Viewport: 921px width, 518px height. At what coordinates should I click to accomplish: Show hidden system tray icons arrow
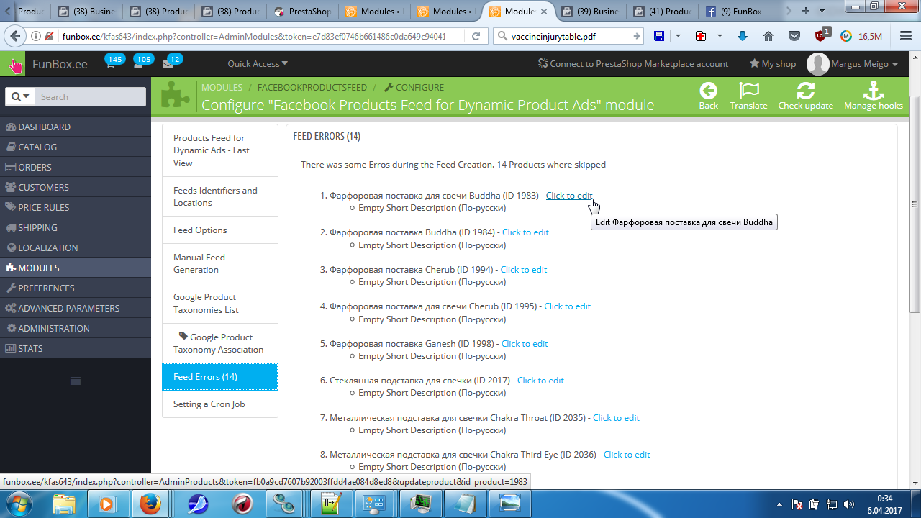point(780,504)
